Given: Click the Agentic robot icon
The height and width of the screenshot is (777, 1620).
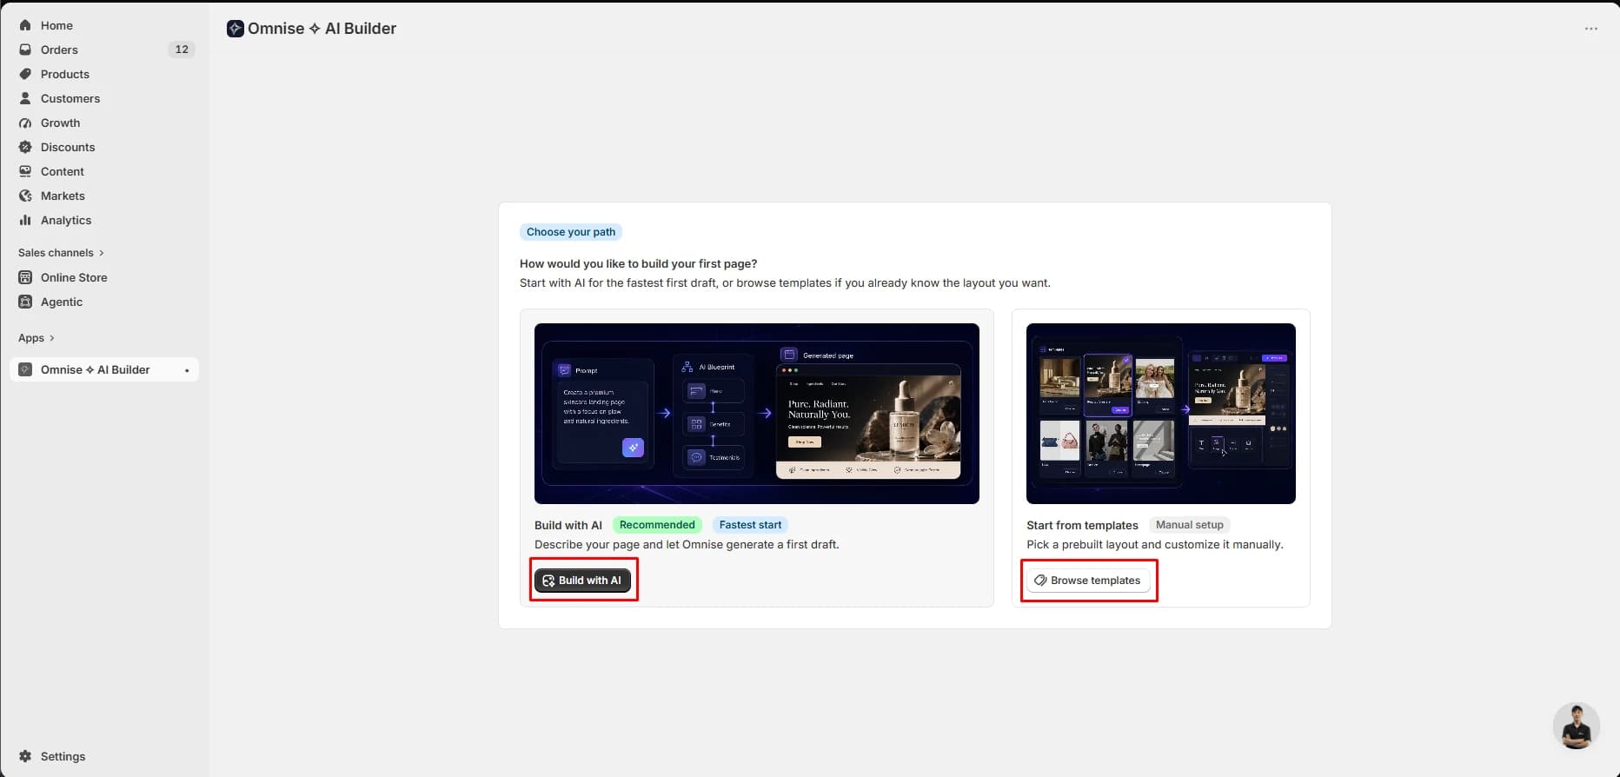Looking at the screenshot, I should pos(25,302).
